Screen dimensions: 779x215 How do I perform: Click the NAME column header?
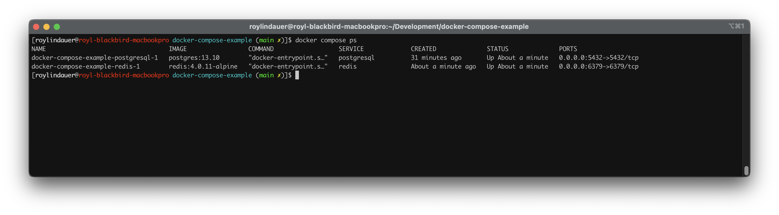point(39,49)
